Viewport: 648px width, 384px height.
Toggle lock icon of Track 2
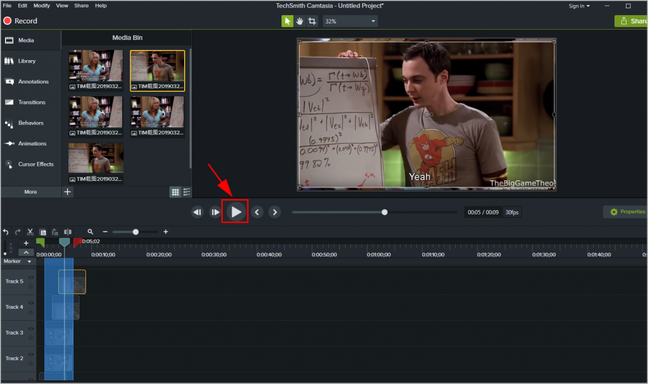(x=31, y=363)
